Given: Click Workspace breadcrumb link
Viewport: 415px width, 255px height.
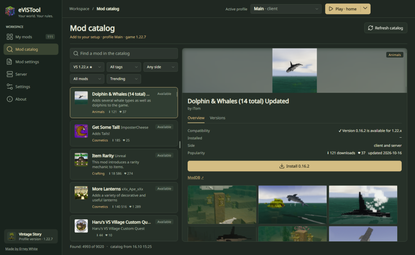Looking at the screenshot, I should point(79,9).
